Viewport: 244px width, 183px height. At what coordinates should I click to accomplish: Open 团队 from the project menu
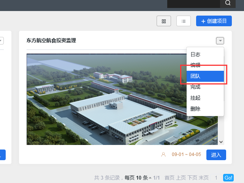click(195, 76)
